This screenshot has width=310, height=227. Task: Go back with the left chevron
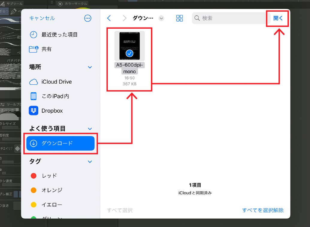point(109,18)
